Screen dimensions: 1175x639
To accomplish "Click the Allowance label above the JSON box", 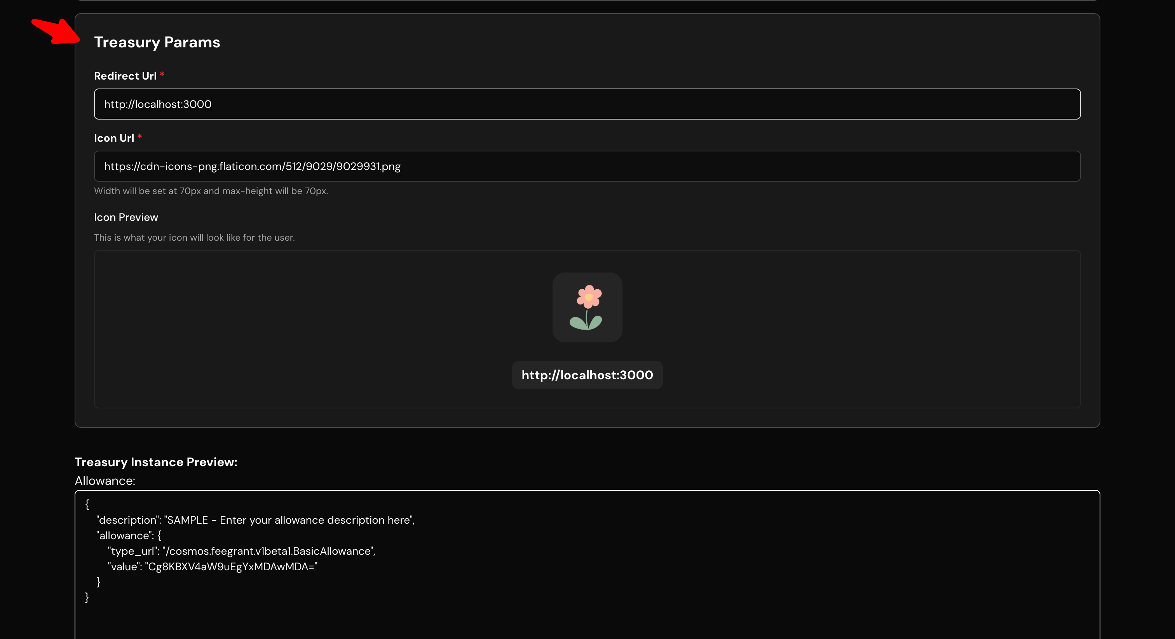I will coord(105,480).
